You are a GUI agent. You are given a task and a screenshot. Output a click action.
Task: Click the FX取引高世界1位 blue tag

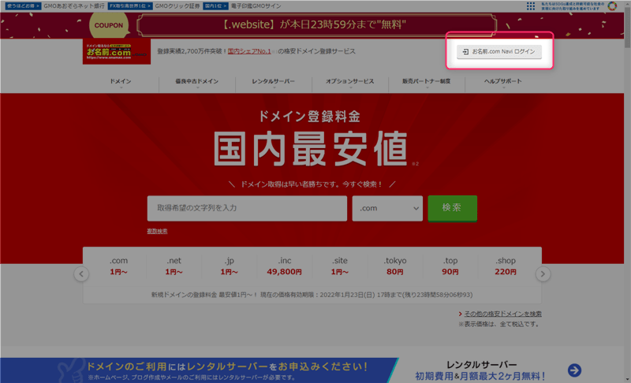(x=130, y=6)
